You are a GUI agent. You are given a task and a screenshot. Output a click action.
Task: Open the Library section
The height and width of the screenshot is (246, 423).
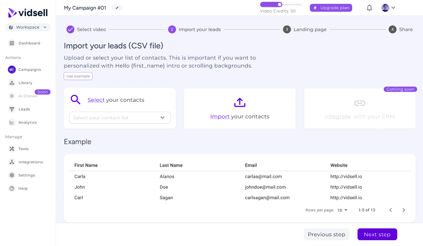(25, 83)
